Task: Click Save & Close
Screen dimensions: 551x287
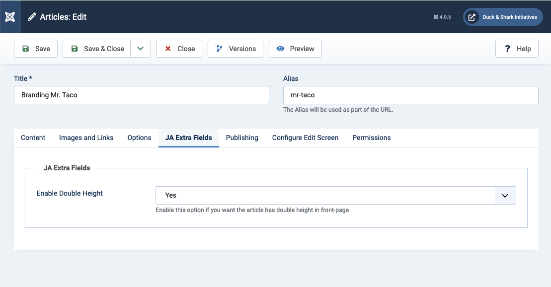Action: click(97, 49)
